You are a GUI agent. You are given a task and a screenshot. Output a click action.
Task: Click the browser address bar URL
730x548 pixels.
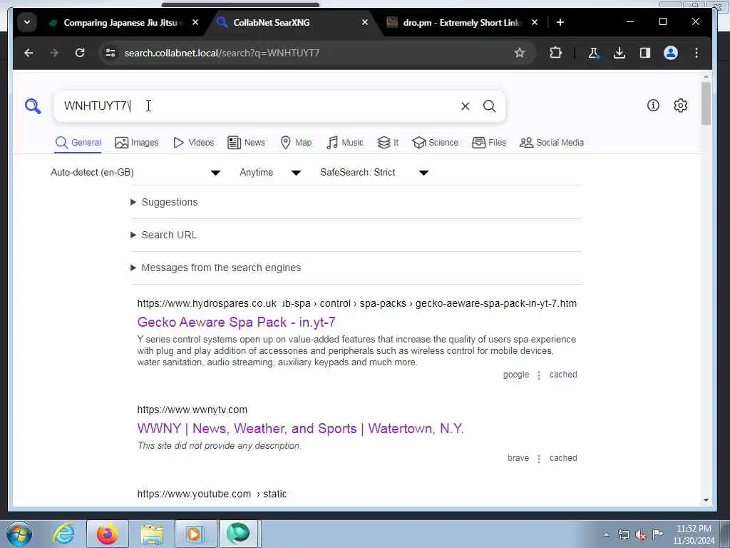[x=222, y=53]
